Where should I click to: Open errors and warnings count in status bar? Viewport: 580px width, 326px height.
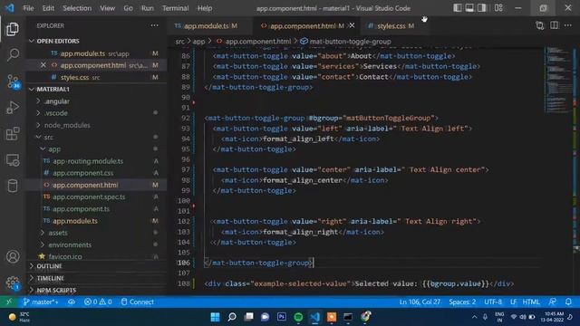[x=98, y=302]
